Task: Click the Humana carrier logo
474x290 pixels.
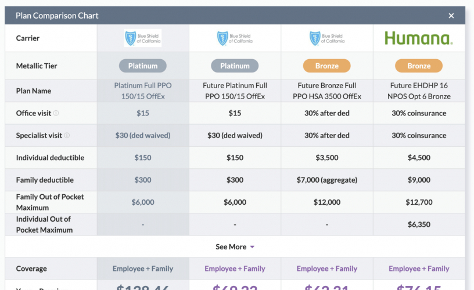Action: (x=419, y=38)
